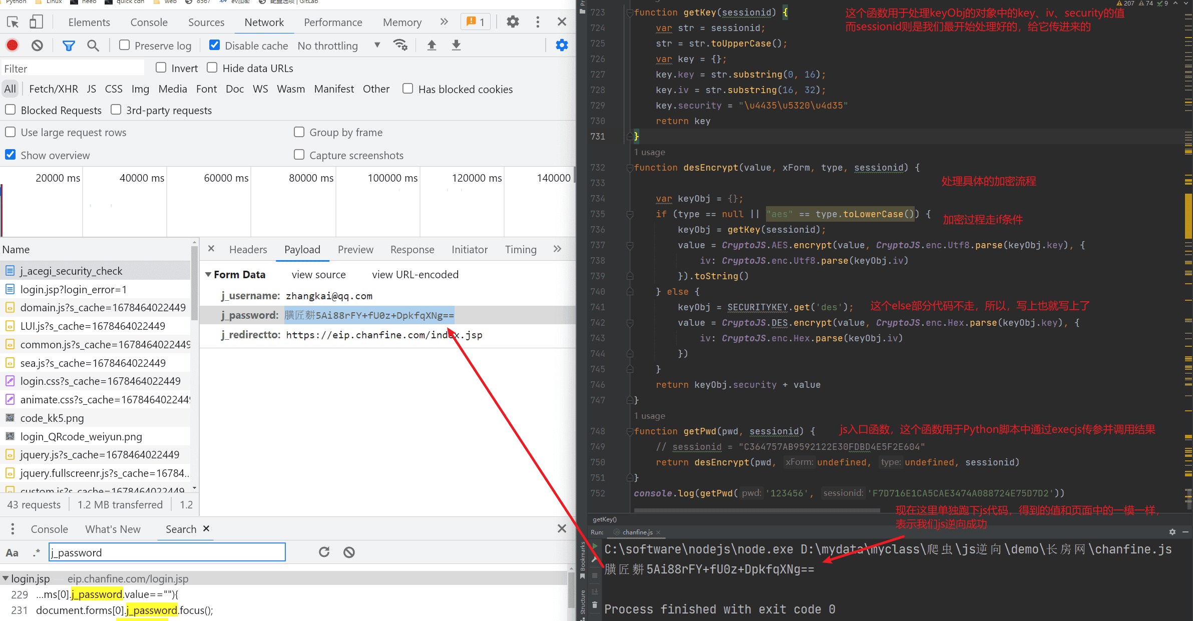Image resolution: width=1193 pixels, height=621 pixels.
Task: Click the trash icon in Run panel
Action: click(x=595, y=605)
